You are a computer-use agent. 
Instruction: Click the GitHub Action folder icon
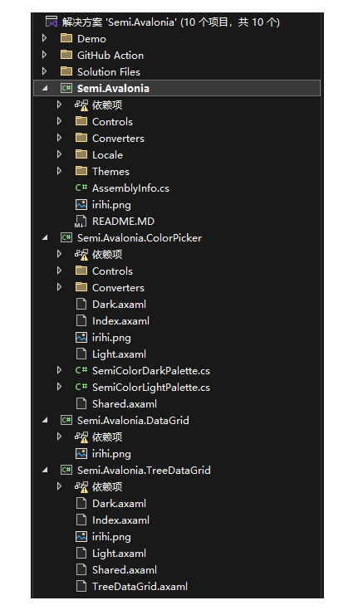click(x=66, y=55)
